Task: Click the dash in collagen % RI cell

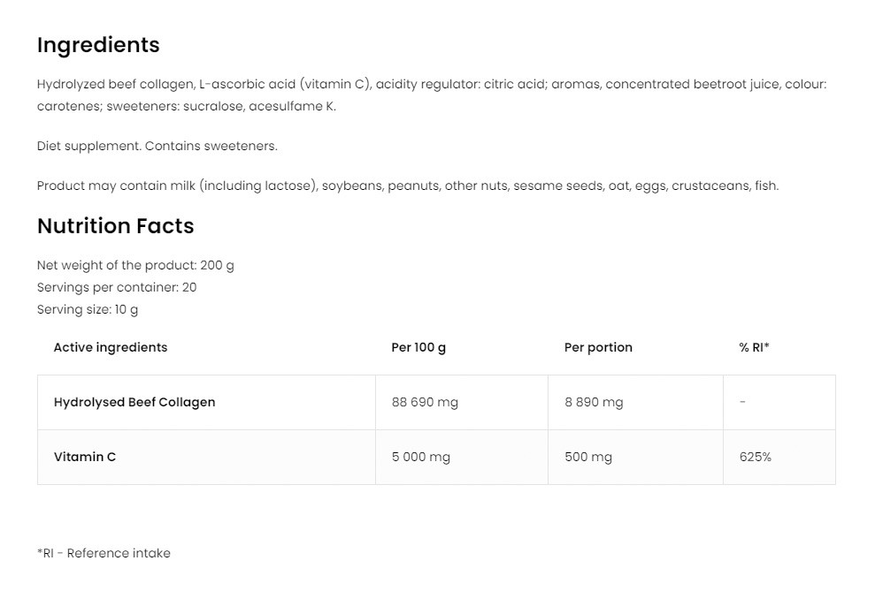Action: 742,402
